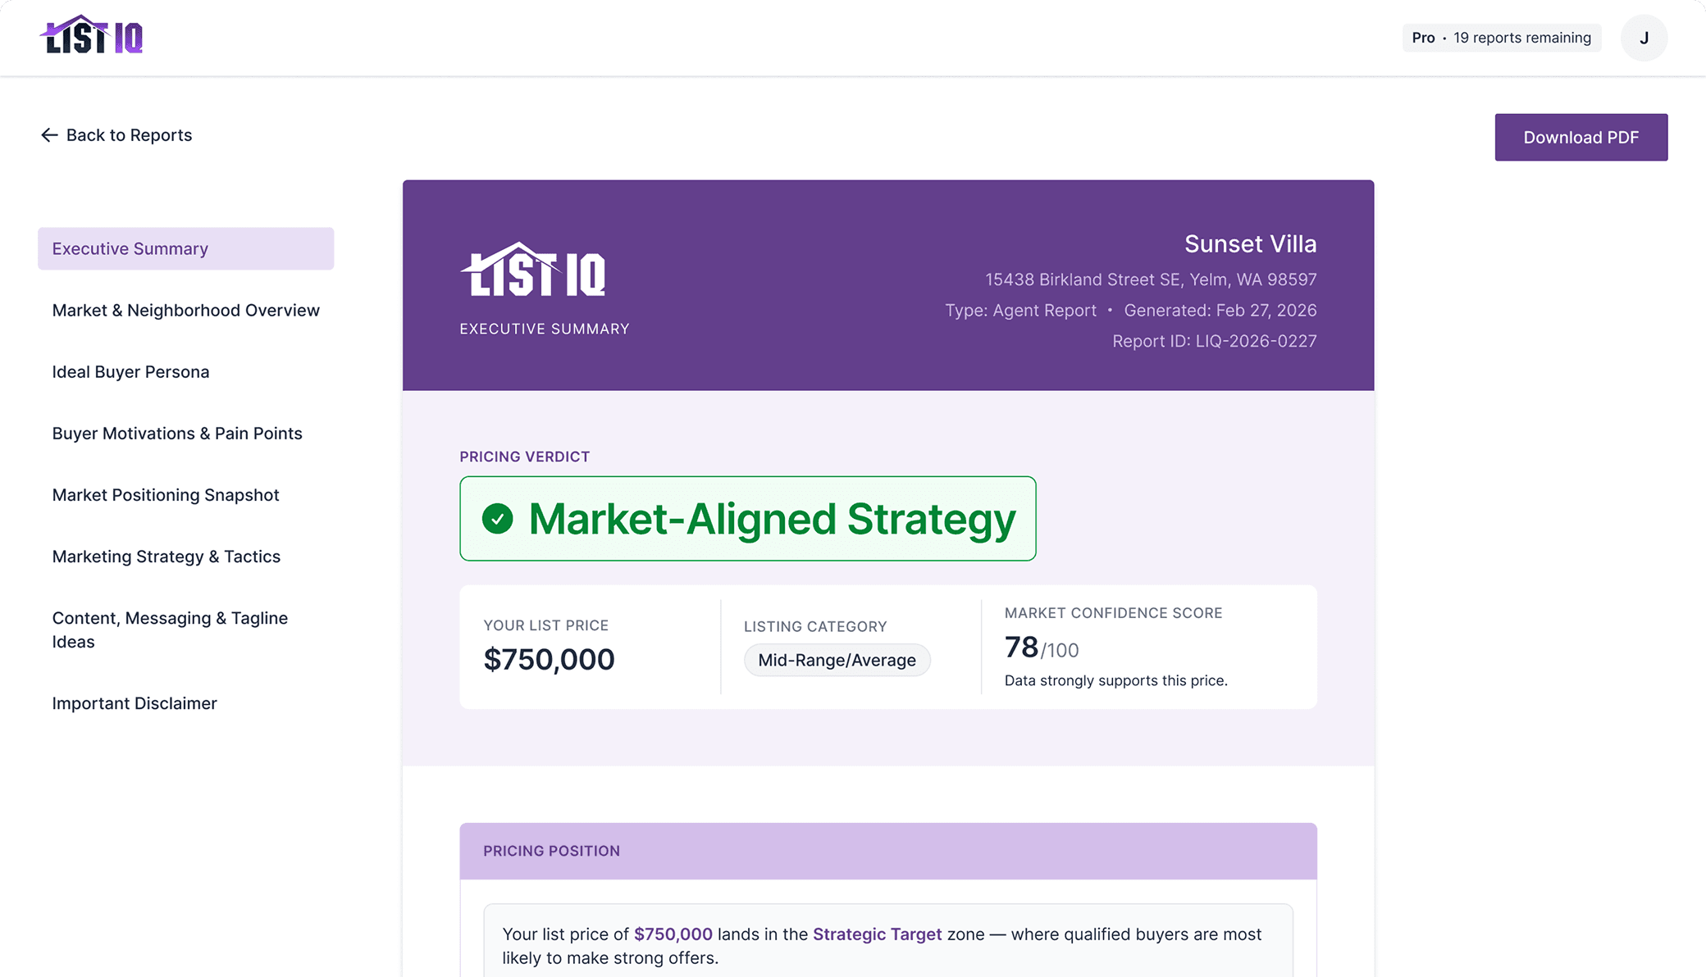Open the Market Positioning Snapshot section
The height and width of the screenshot is (977, 1706).
click(x=166, y=494)
